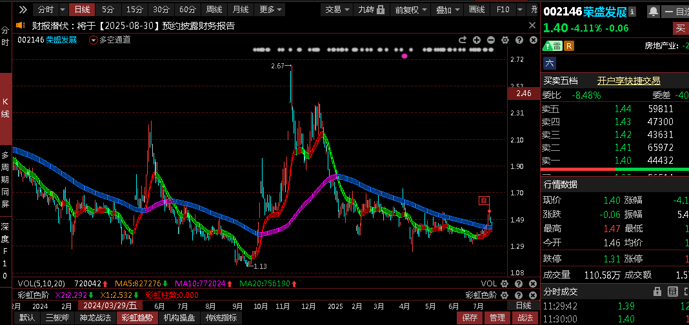Viewport: 689px width, 325px height.
Task: Open the restore/share arrow icon on main chart
Action: click(463, 40)
